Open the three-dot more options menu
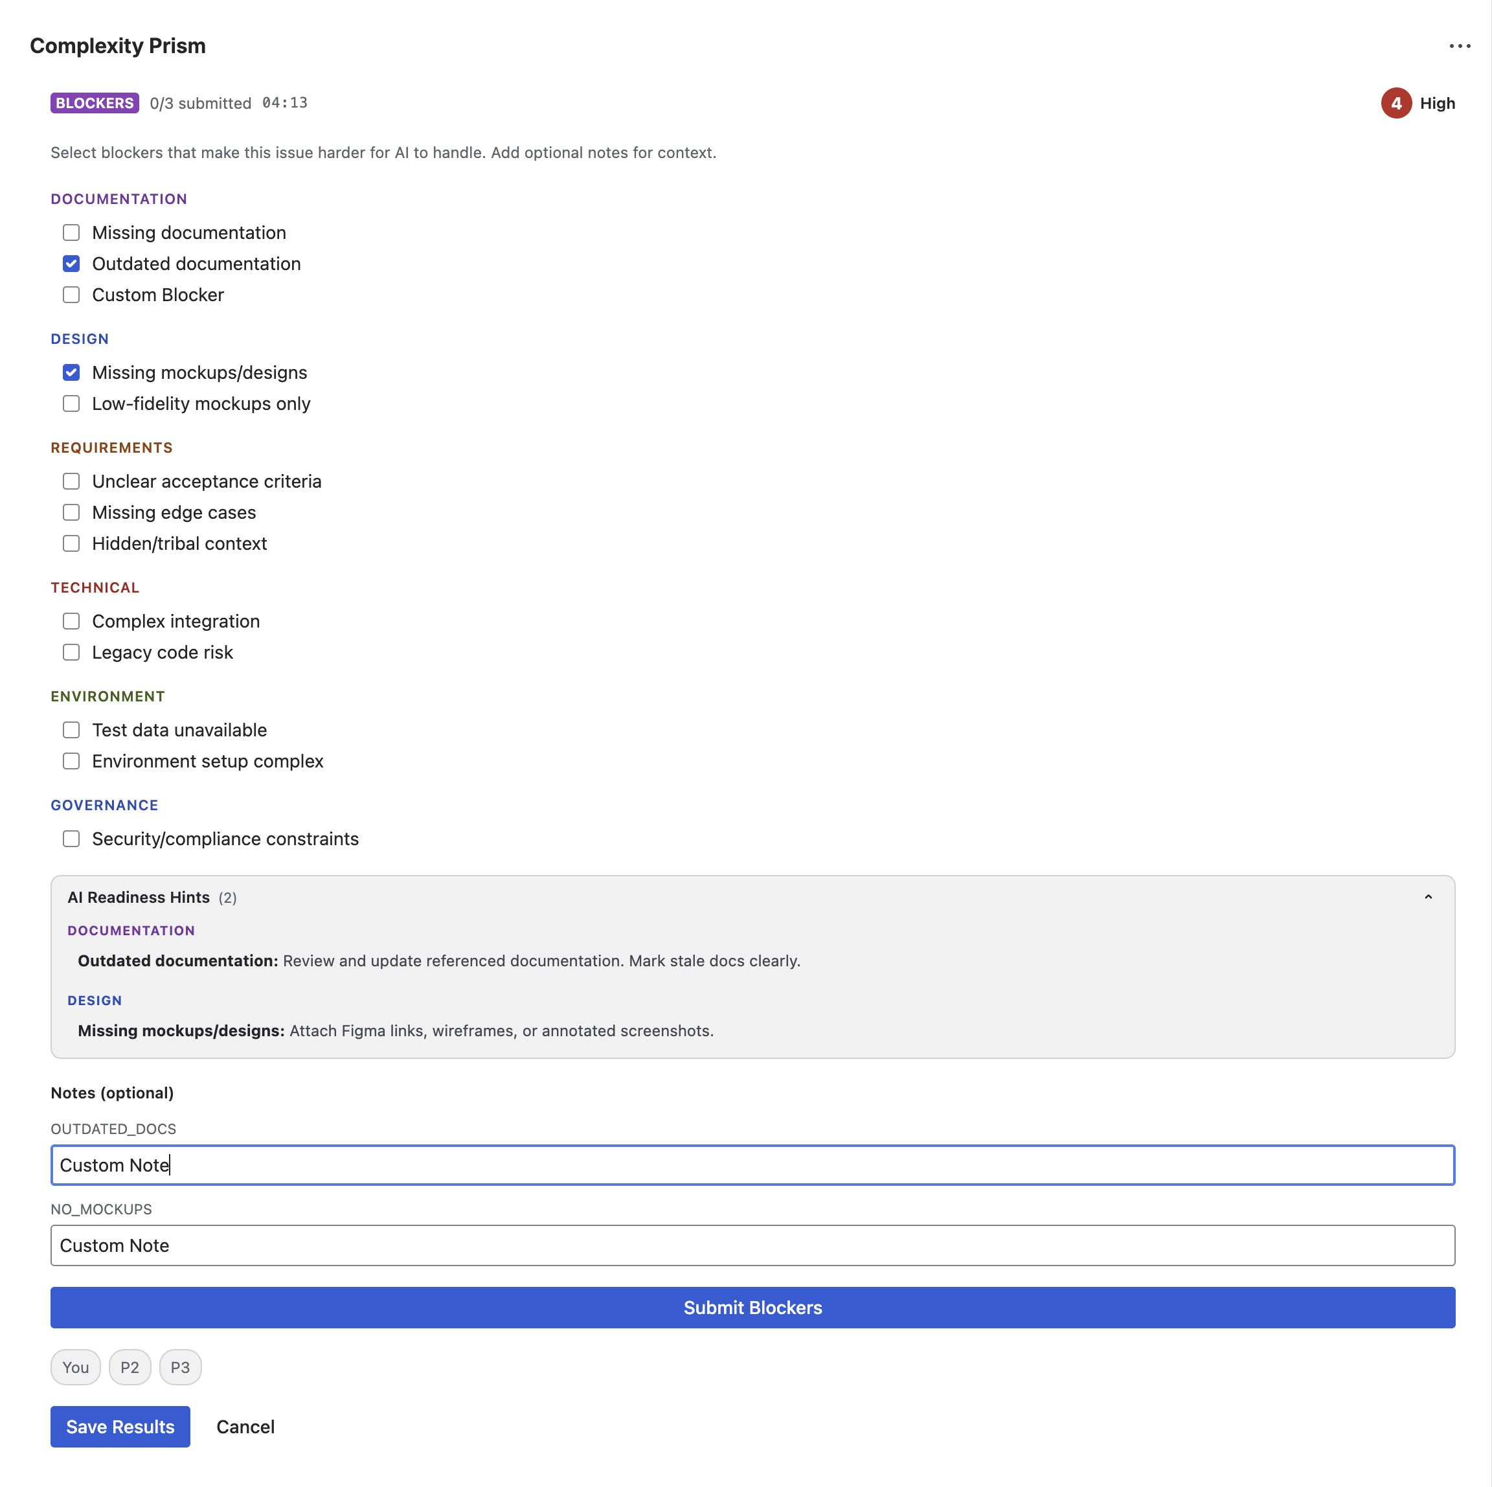Screen dimensions: 1492x1487 pyautogui.click(x=1459, y=47)
